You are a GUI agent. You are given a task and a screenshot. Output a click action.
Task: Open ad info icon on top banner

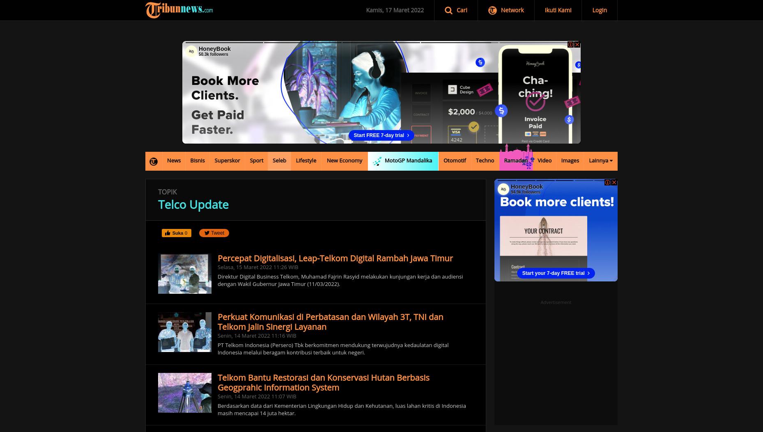coord(571,44)
